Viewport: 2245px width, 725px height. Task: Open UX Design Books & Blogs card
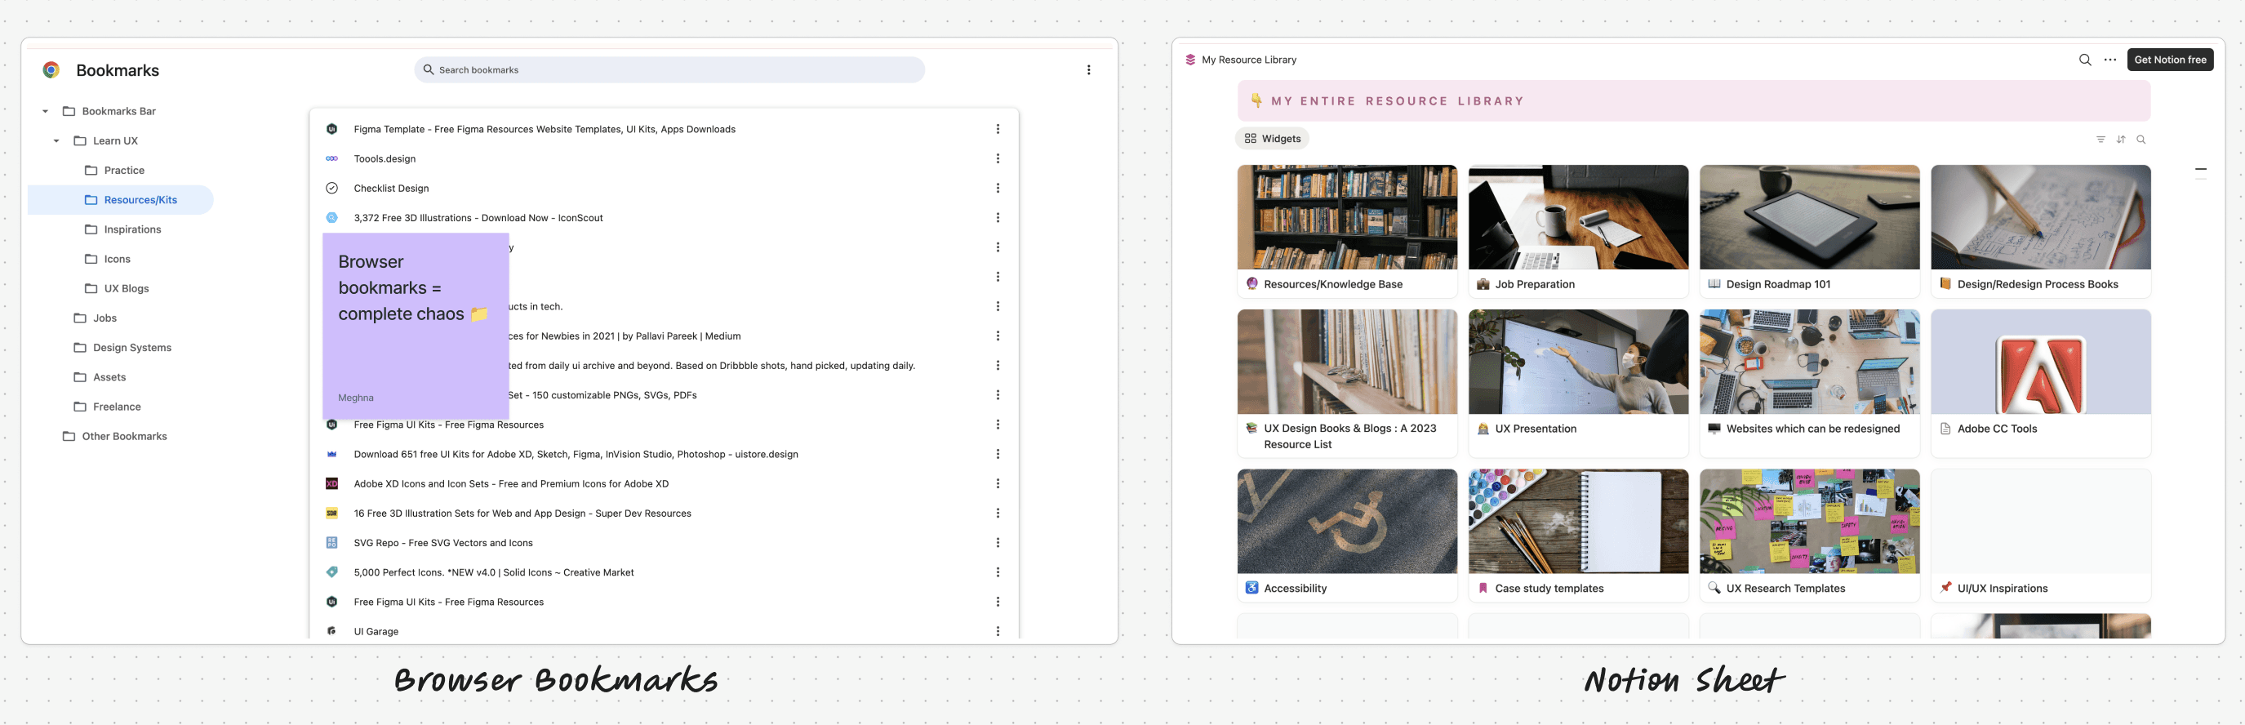pyautogui.click(x=1347, y=384)
